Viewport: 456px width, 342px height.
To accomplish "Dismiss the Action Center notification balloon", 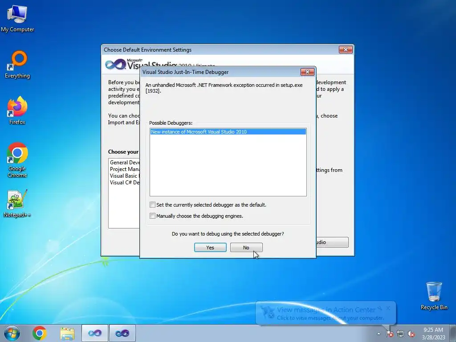I will (388, 308).
